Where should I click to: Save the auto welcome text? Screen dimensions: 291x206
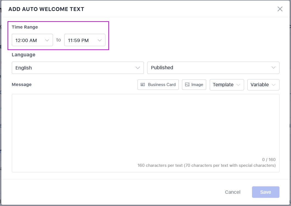265,192
